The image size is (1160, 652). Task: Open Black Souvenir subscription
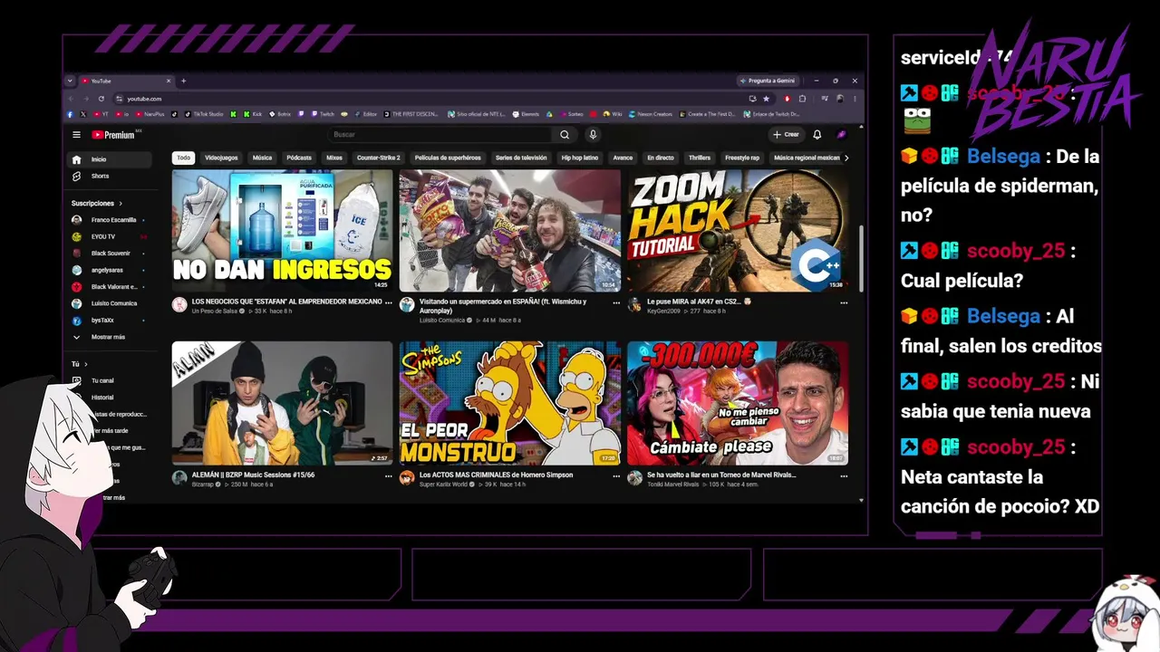[x=111, y=254]
